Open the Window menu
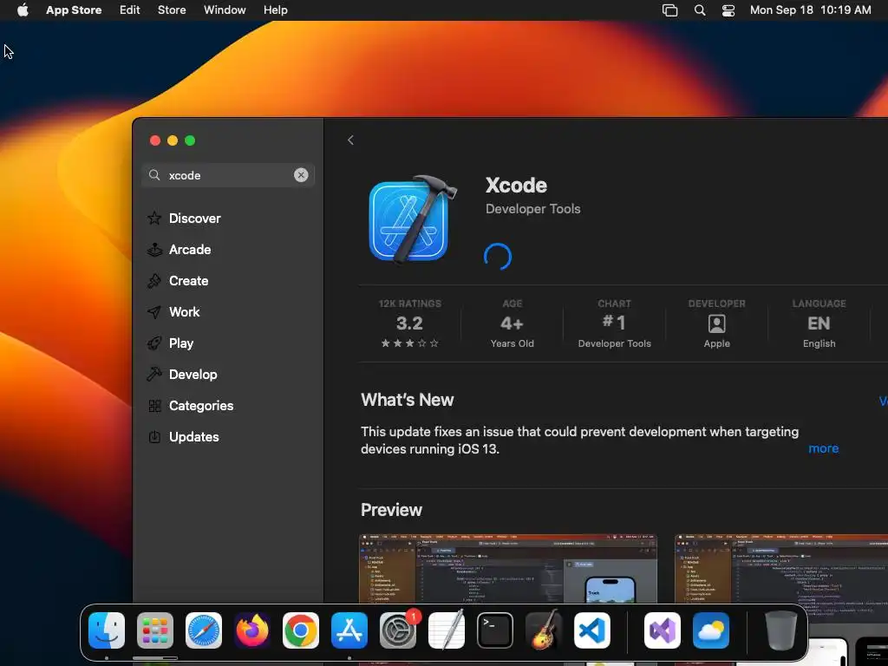Screen dimensions: 888x666 225,10
